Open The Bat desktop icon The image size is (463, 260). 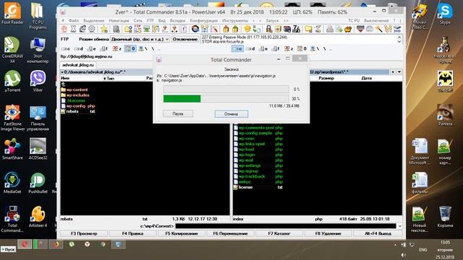coord(445,81)
